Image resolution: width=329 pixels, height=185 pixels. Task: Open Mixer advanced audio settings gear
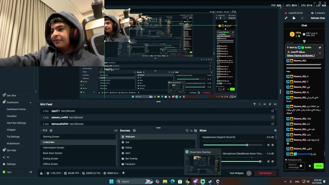point(275,131)
